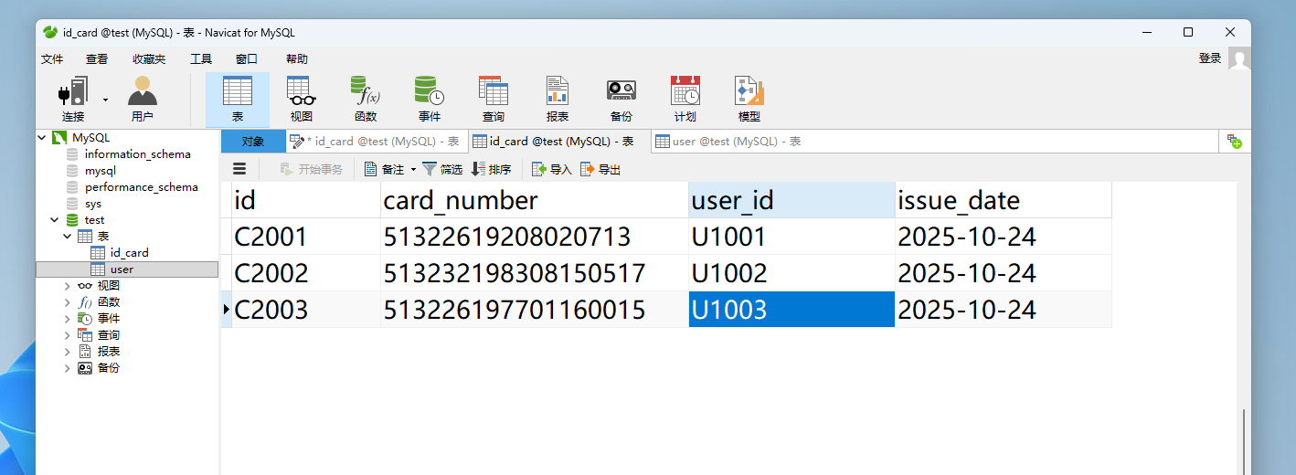Expand the Reports (报表) tree node
Viewport: 1296px width, 475px height.
coord(68,352)
